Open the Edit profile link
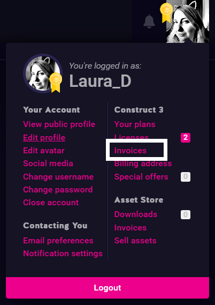 (44, 138)
